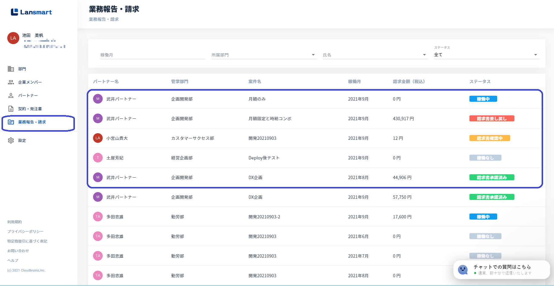This screenshot has width=554, height=286.
Task: Click the 部門 building icon in sidebar
Action: (11, 69)
